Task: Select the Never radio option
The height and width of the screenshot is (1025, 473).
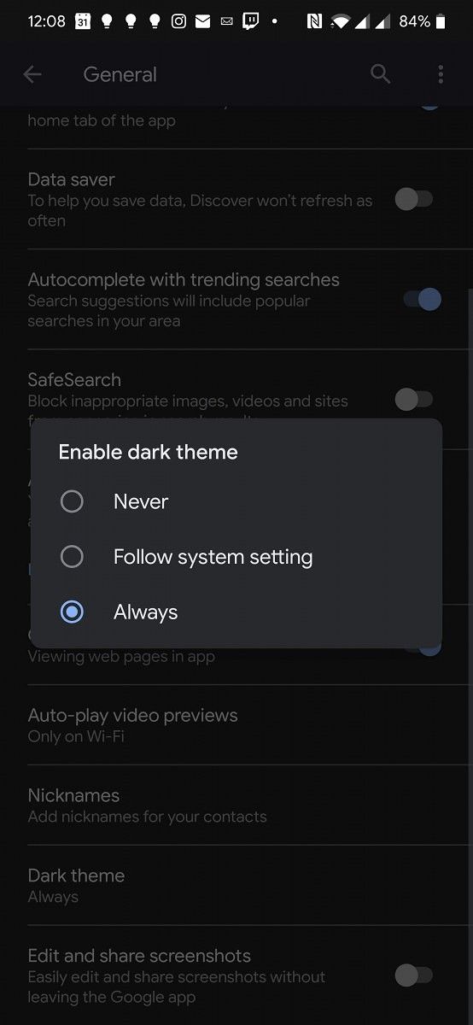Action: tap(72, 501)
